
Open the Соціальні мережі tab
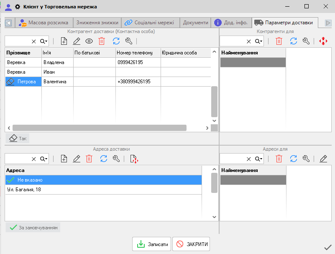click(150, 23)
